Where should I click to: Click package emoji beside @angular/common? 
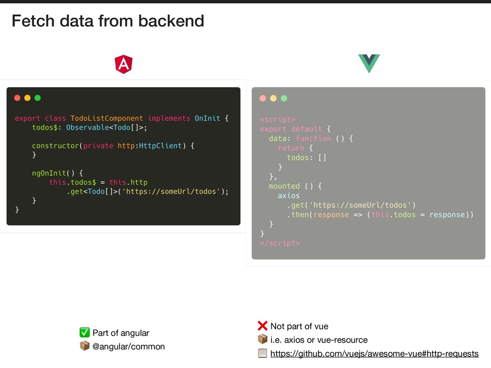pyautogui.click(x=84, y=346)
